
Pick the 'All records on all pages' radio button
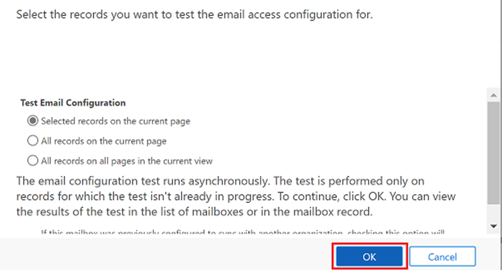[x=32, y=160]
